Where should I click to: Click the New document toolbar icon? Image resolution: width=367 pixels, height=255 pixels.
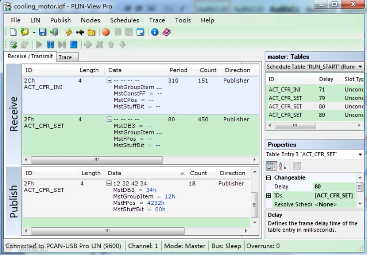tap(13, 32)
